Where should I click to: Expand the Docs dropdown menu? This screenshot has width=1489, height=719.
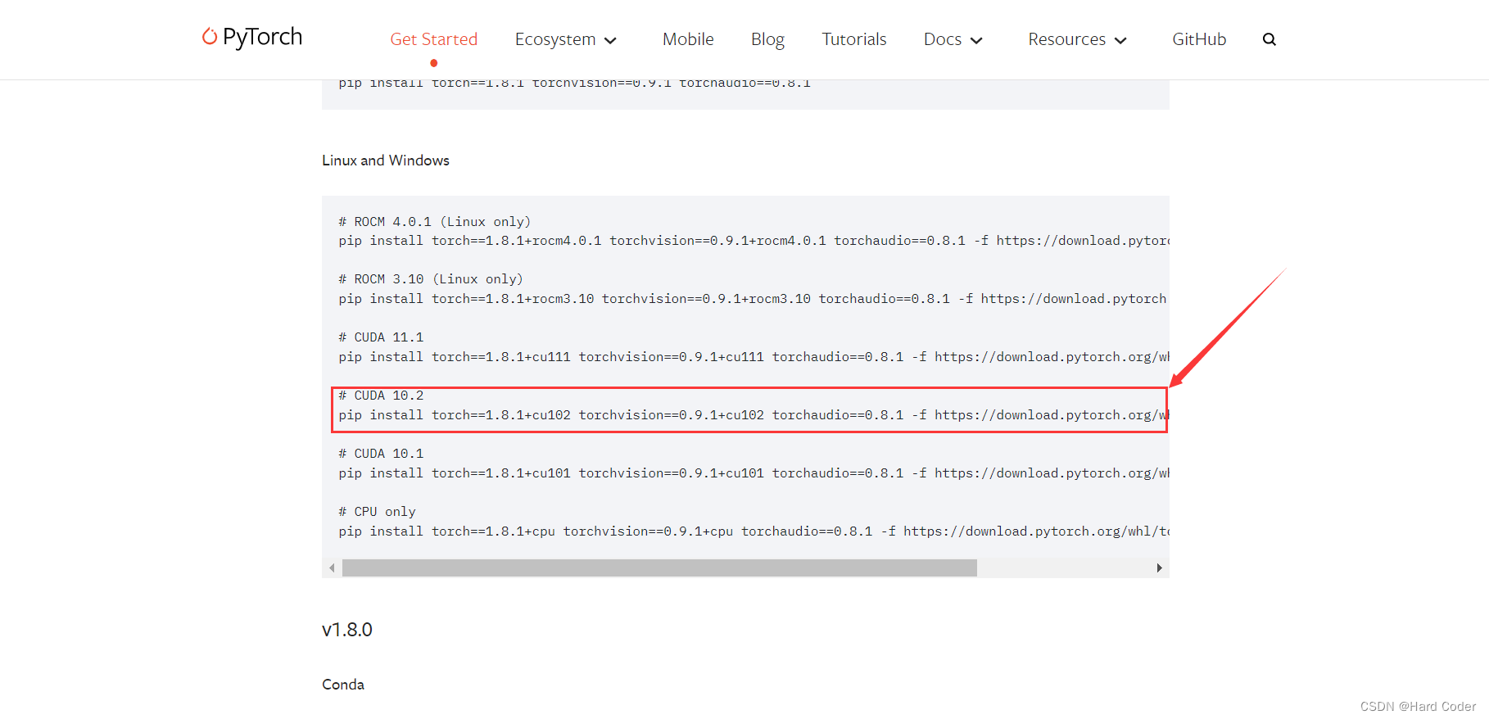pyautogui.click(x=953, y=39)
